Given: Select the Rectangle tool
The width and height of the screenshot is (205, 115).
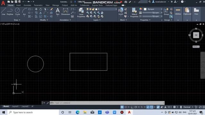Looking at the screenshot, I should [x=29, y=9].
